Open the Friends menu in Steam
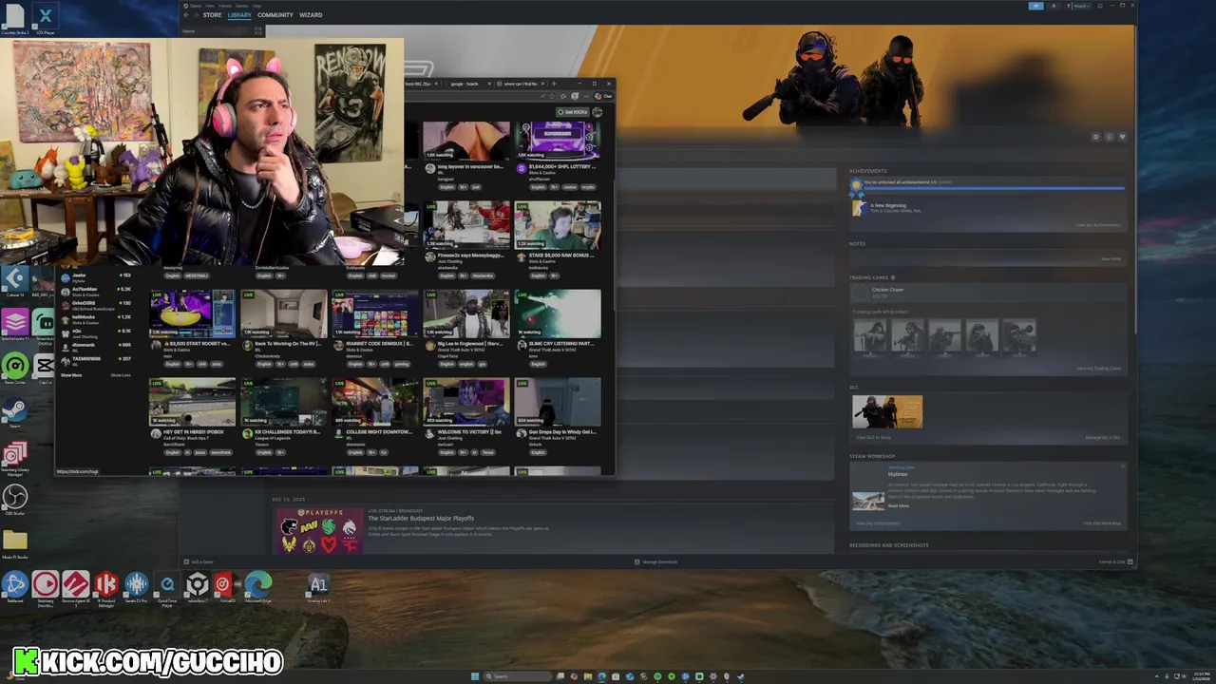 click(226, 6)
